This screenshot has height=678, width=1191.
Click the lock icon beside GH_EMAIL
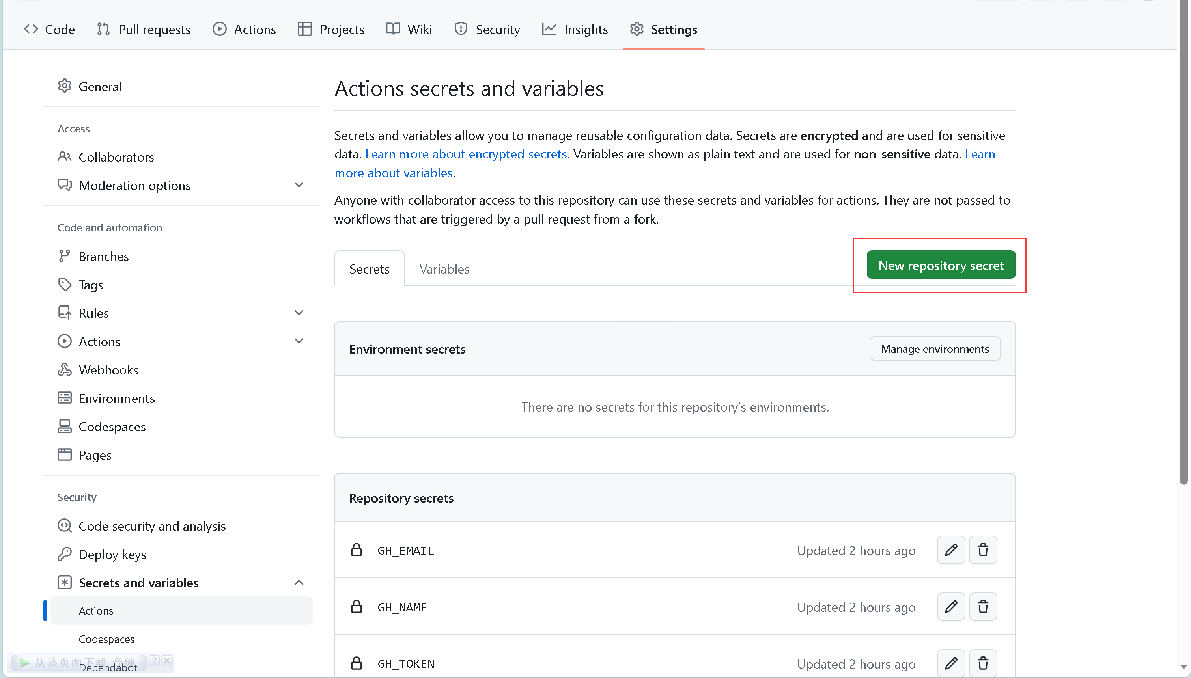click(357, 550)
